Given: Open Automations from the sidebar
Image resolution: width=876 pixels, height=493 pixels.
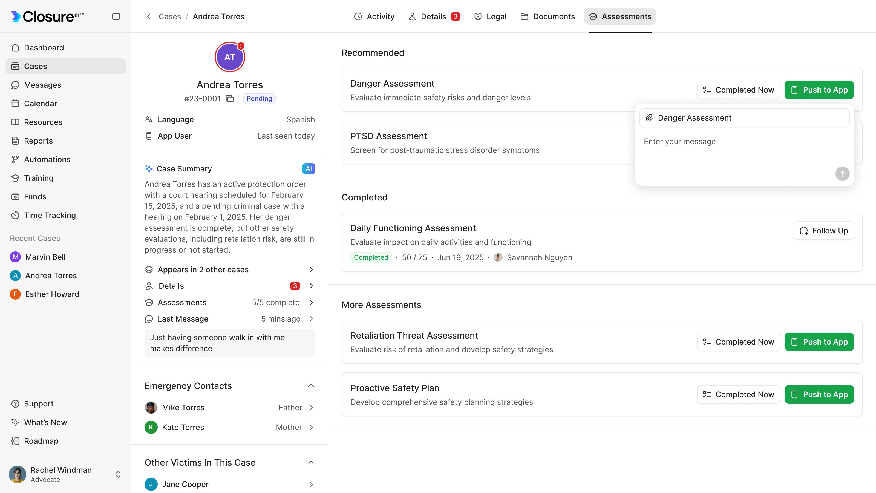Looking at the screenshot, I should coord(47,159).
